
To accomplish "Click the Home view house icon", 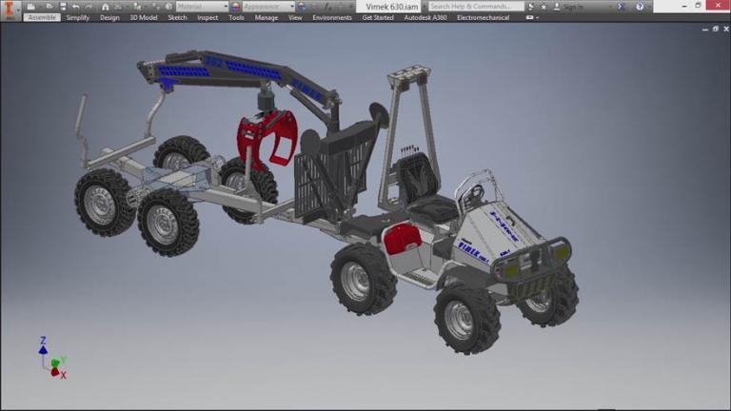I will (x=104, y=7).
